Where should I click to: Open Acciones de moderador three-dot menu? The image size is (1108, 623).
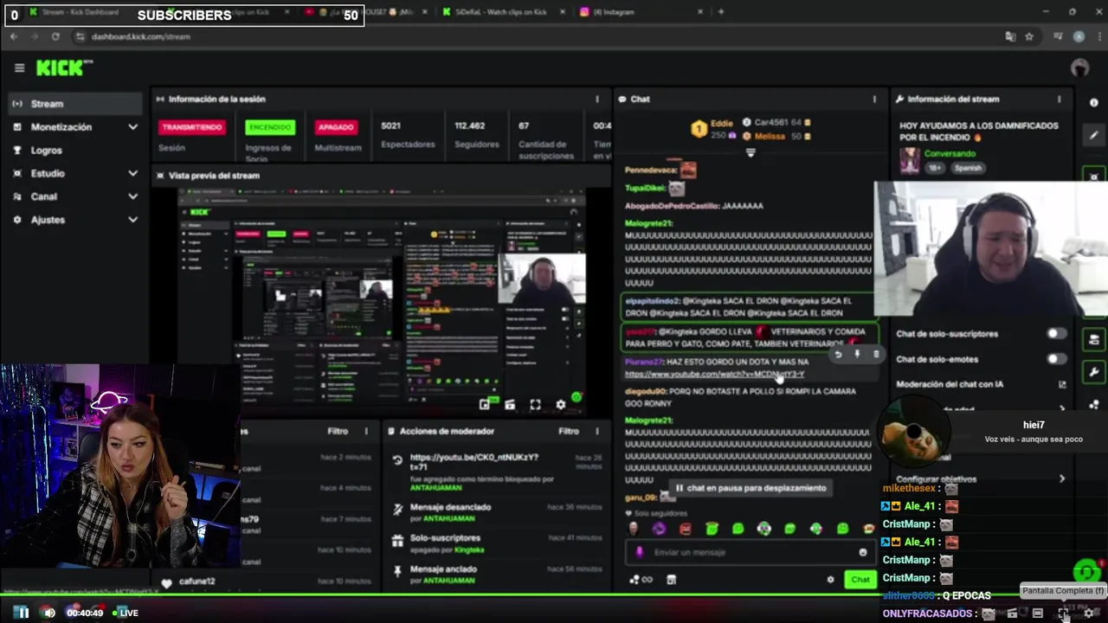[x=596, y=431]
